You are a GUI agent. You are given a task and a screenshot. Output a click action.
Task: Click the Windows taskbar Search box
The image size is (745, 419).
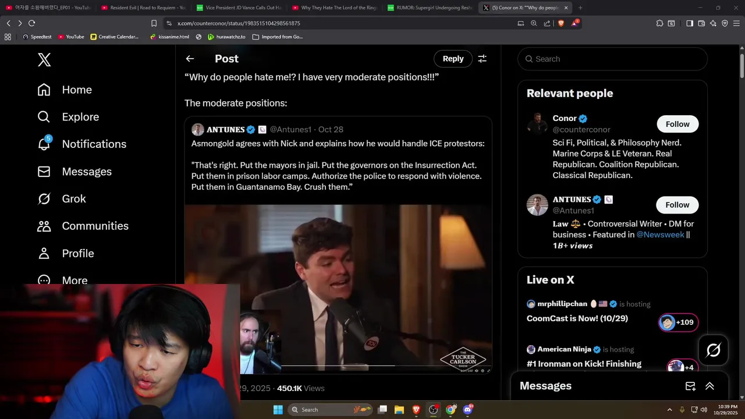point(330,410)
